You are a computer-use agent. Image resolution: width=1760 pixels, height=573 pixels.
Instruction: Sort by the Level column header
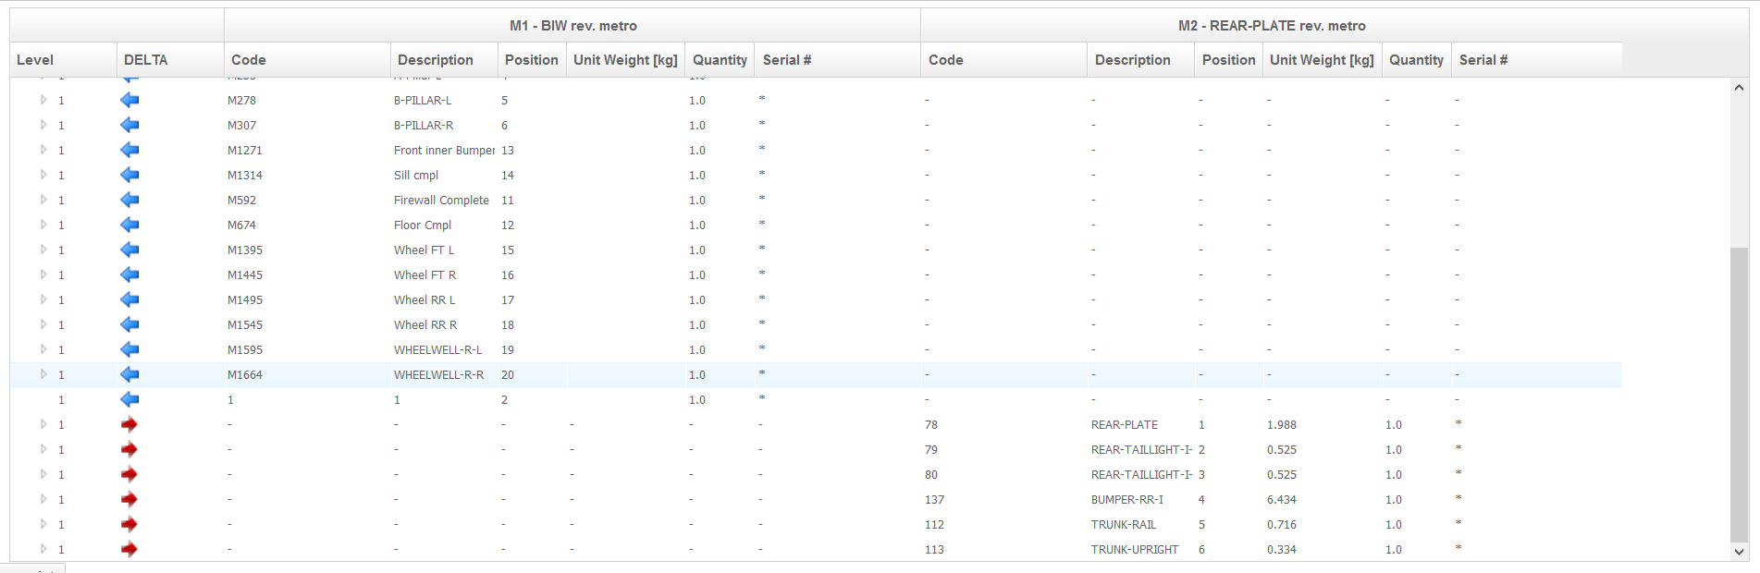pyautogui.click(x=63, y=60)
